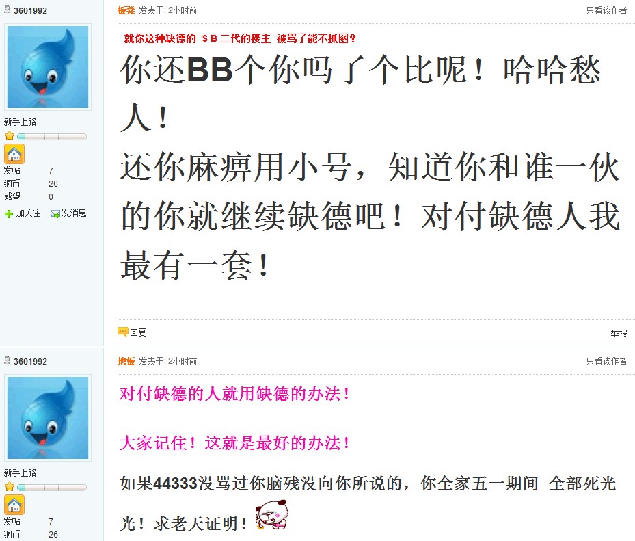Click the user icon beside first 3601992 username
Screen dimensions: 635x541
(x=8, y=9)
